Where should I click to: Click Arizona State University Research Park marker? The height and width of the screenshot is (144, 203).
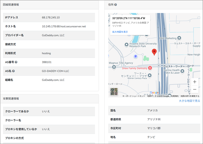click(x=126, y=45)
